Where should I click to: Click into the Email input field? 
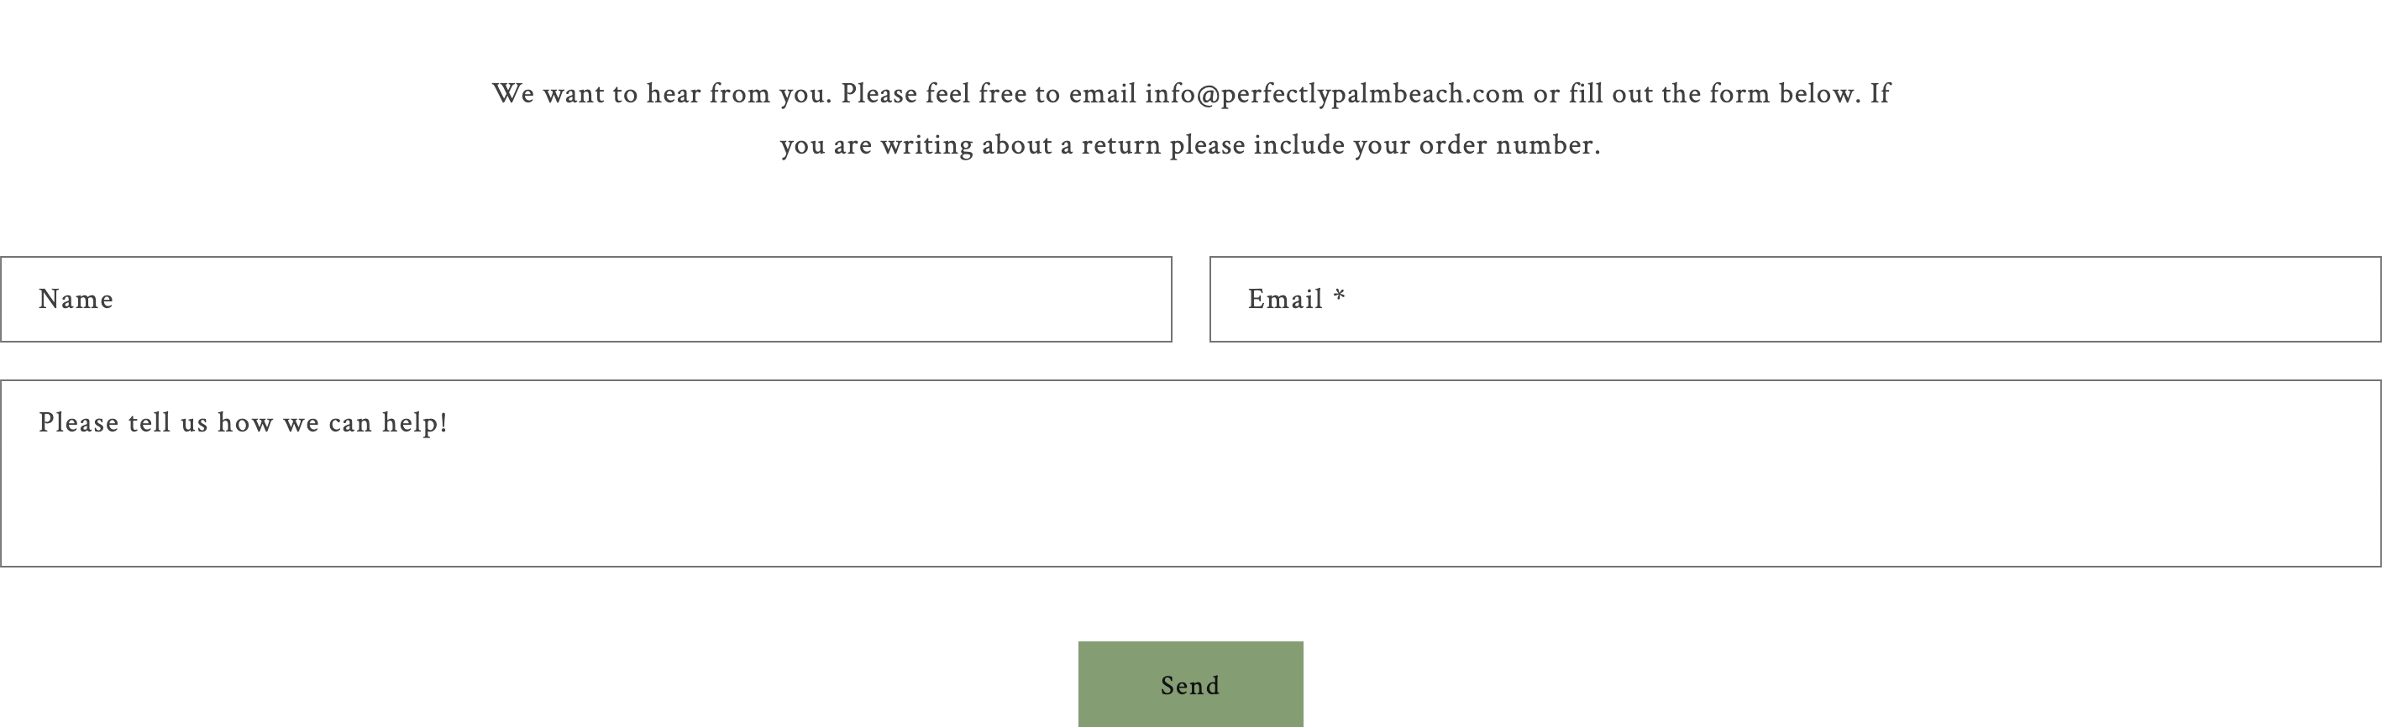(1795, 300)
